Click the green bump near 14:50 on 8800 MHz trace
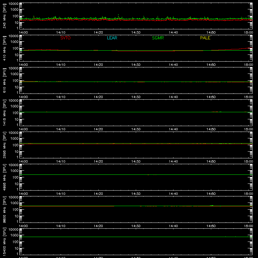This screenshot has height=258, width=258. pos(212,205)
